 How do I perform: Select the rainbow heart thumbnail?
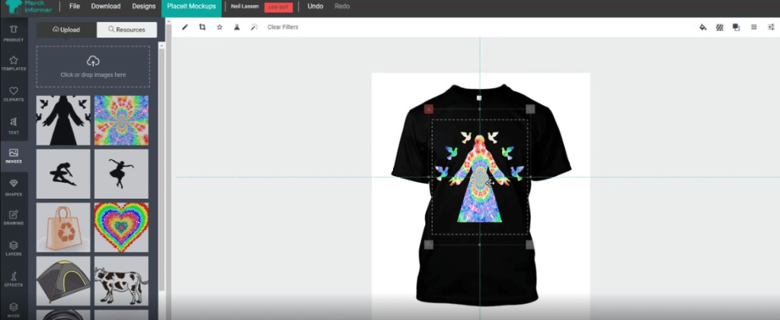click(121, 227)
